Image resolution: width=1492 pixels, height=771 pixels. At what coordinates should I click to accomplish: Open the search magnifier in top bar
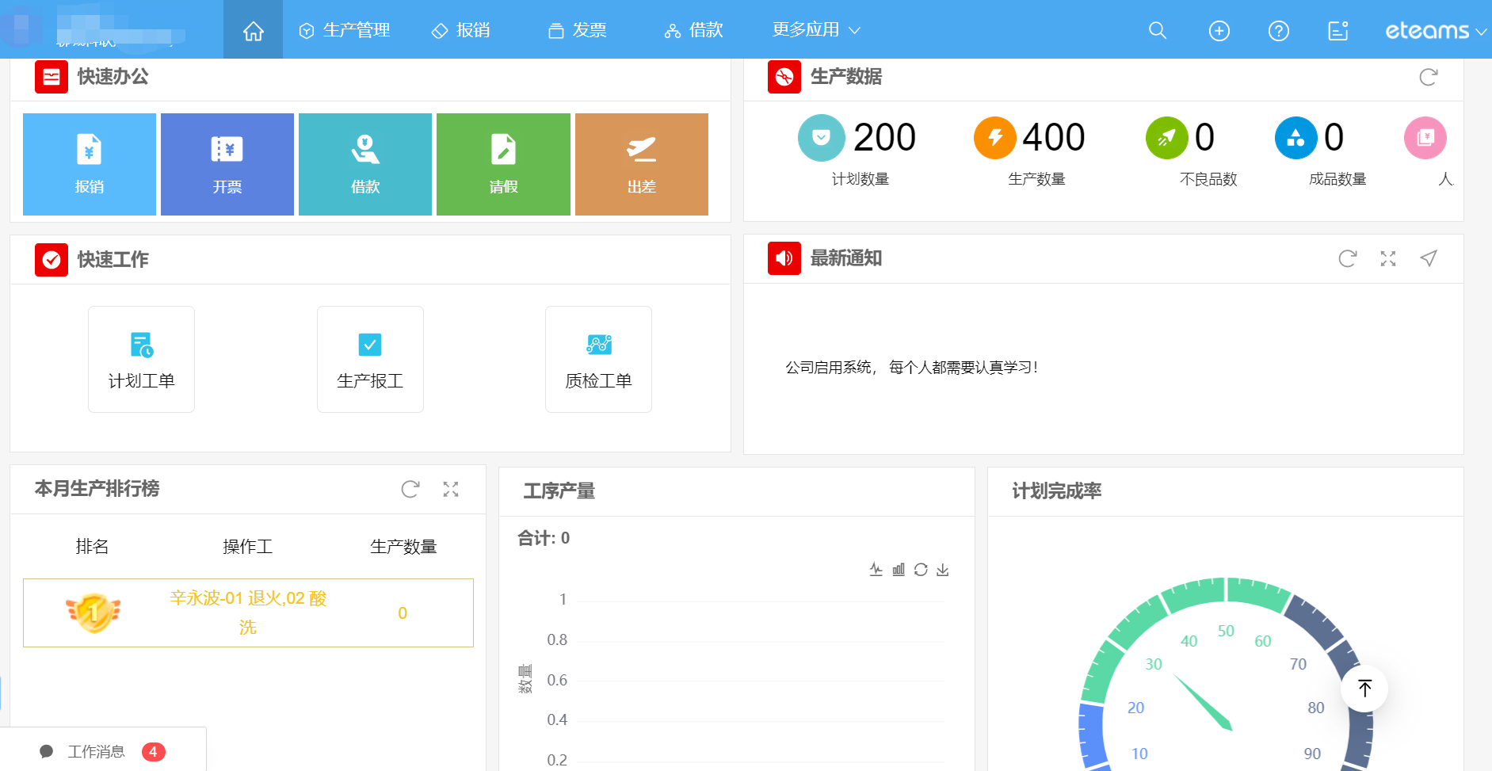point(1157,30)
